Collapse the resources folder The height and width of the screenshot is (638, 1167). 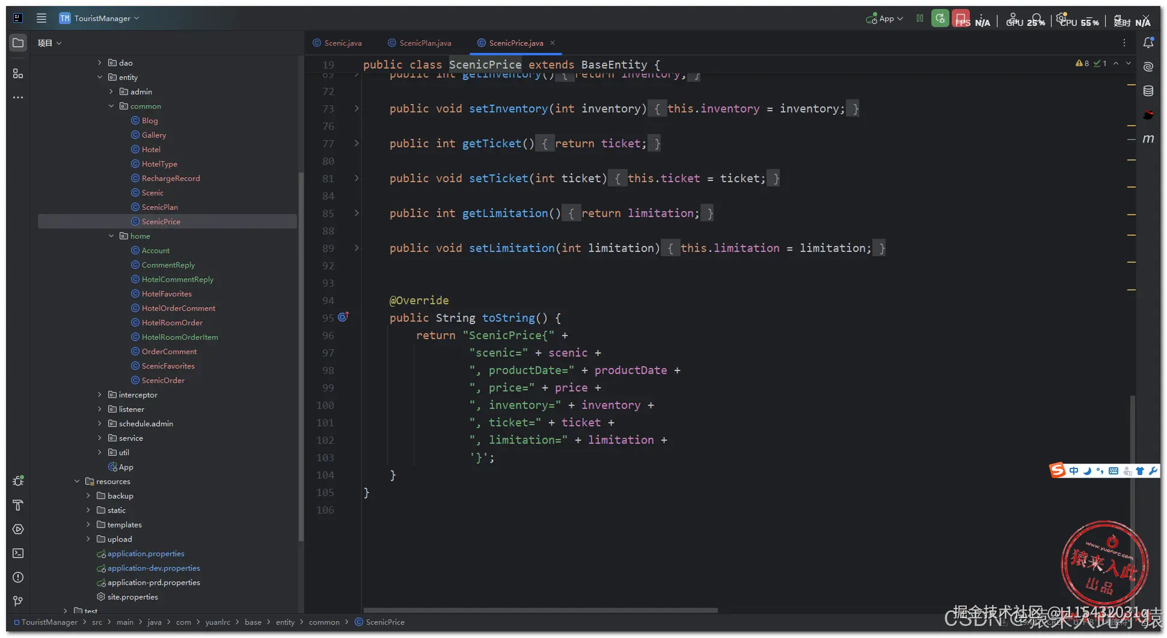[x=77, y=481]
